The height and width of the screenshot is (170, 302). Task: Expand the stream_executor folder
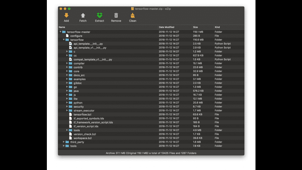point(67,111)
